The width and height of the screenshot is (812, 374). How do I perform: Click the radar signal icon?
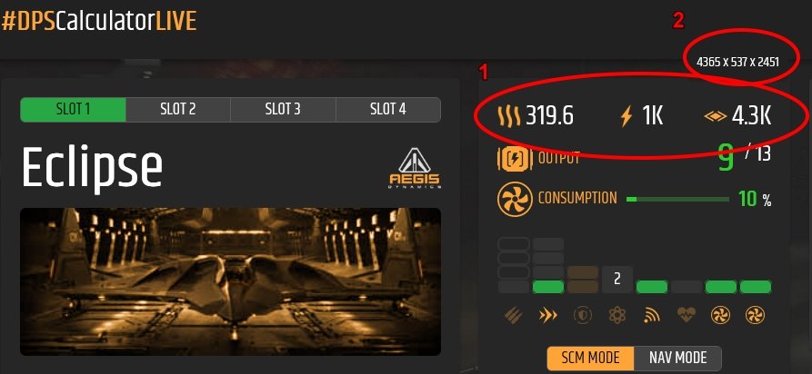click(x=652, y=316)
